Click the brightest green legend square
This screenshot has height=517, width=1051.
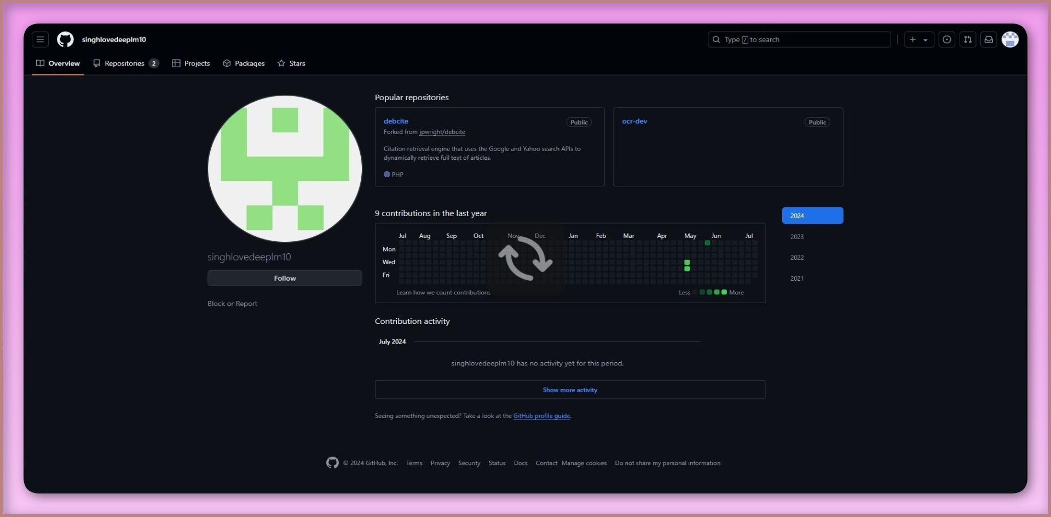(x=724, y=292)
